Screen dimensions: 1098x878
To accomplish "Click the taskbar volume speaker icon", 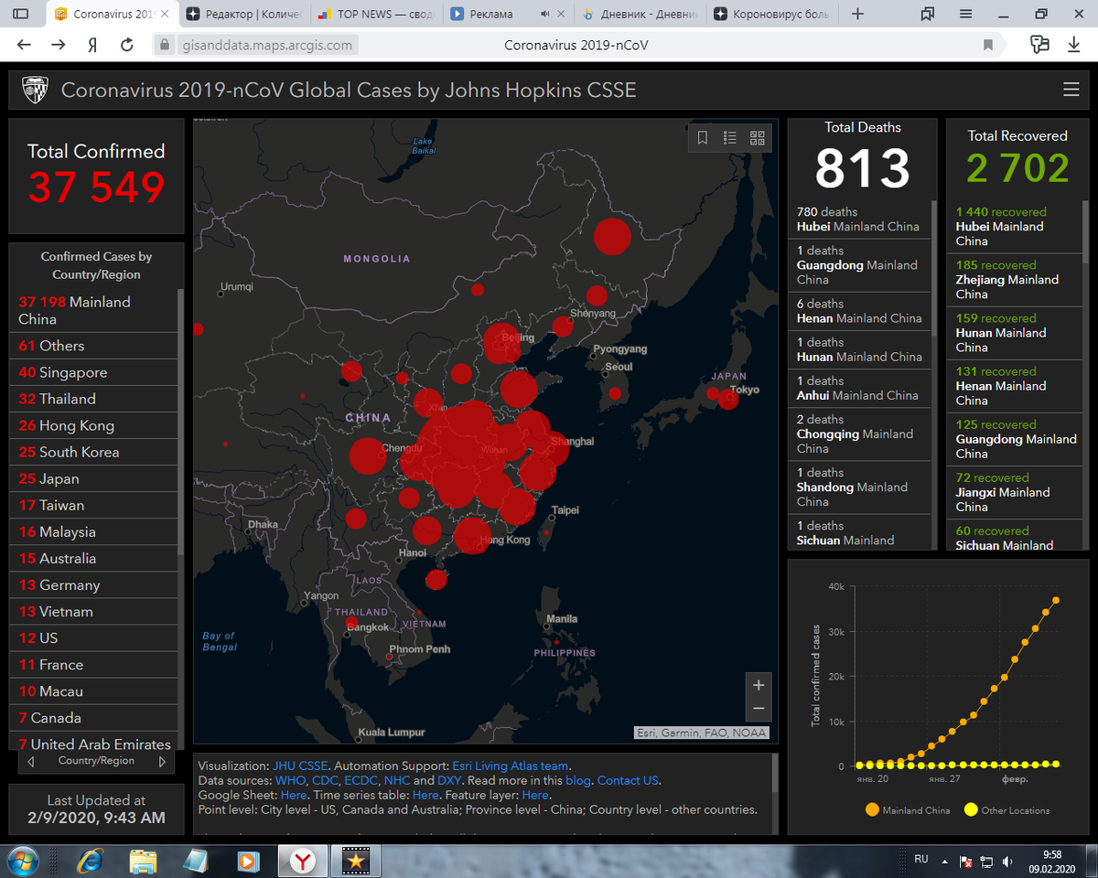I will coord(1007,862).
